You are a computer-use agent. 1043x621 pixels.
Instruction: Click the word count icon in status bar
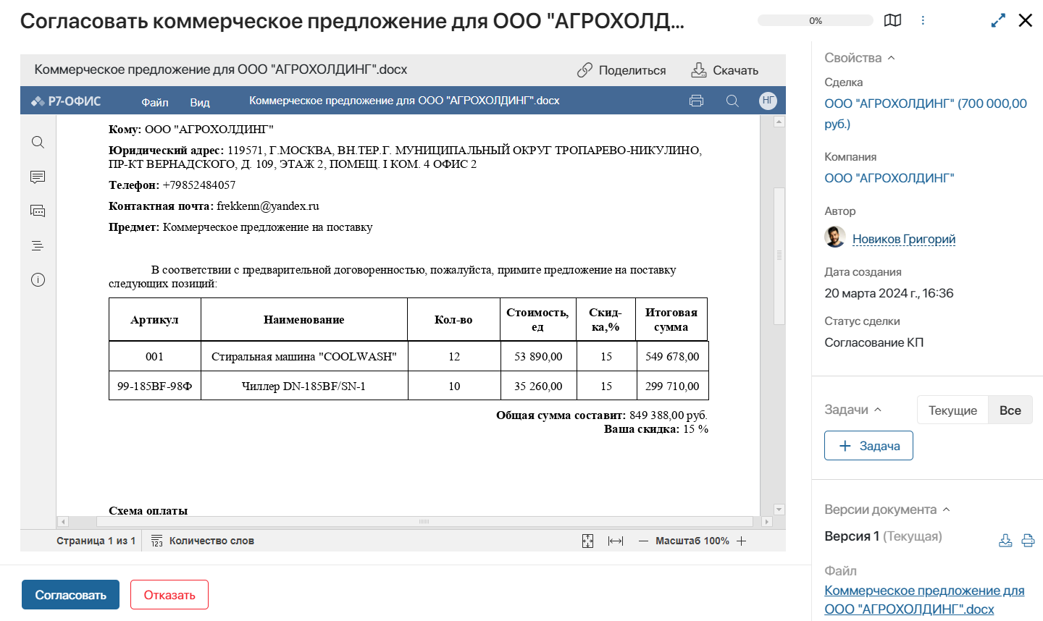[x=156, y=541]
